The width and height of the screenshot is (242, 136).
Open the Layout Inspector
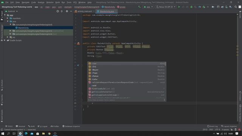229,126
